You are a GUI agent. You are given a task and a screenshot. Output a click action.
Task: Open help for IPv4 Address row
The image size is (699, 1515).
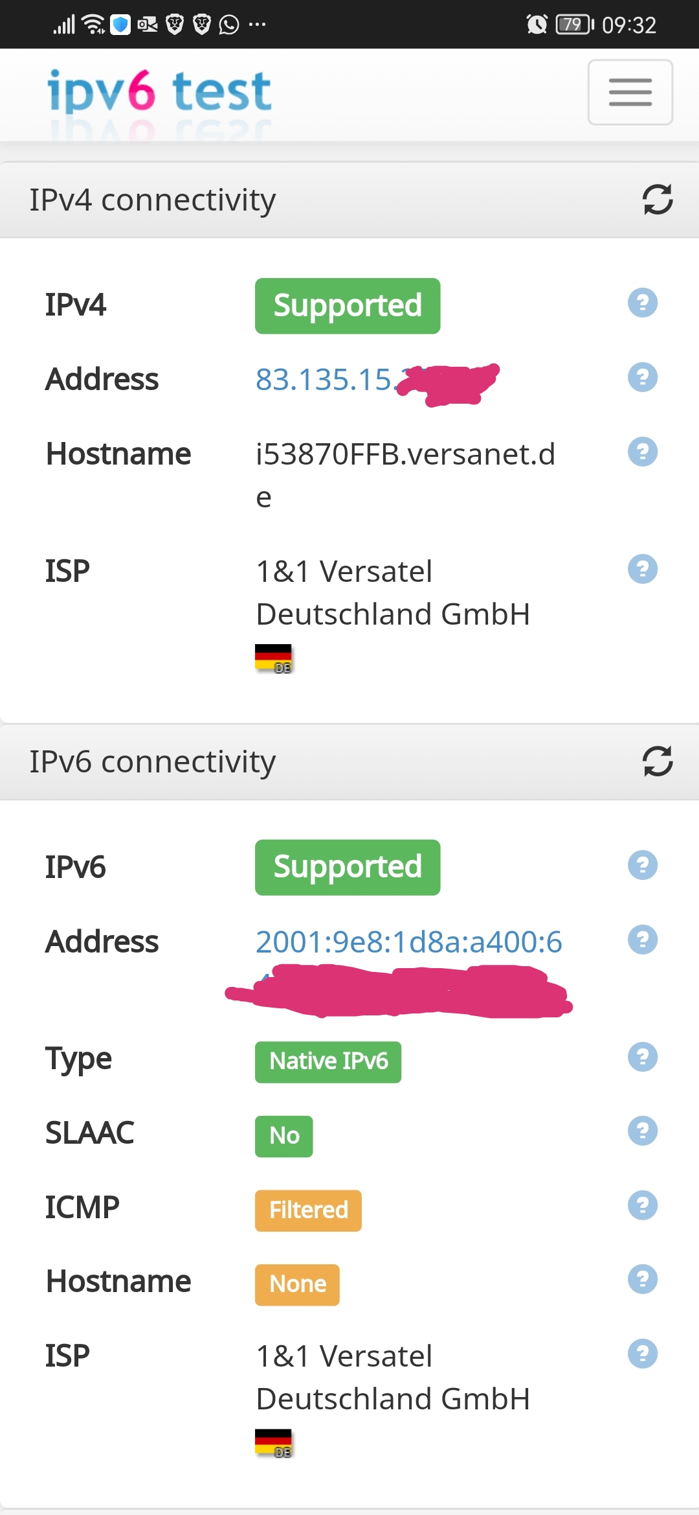pos(643,377)
